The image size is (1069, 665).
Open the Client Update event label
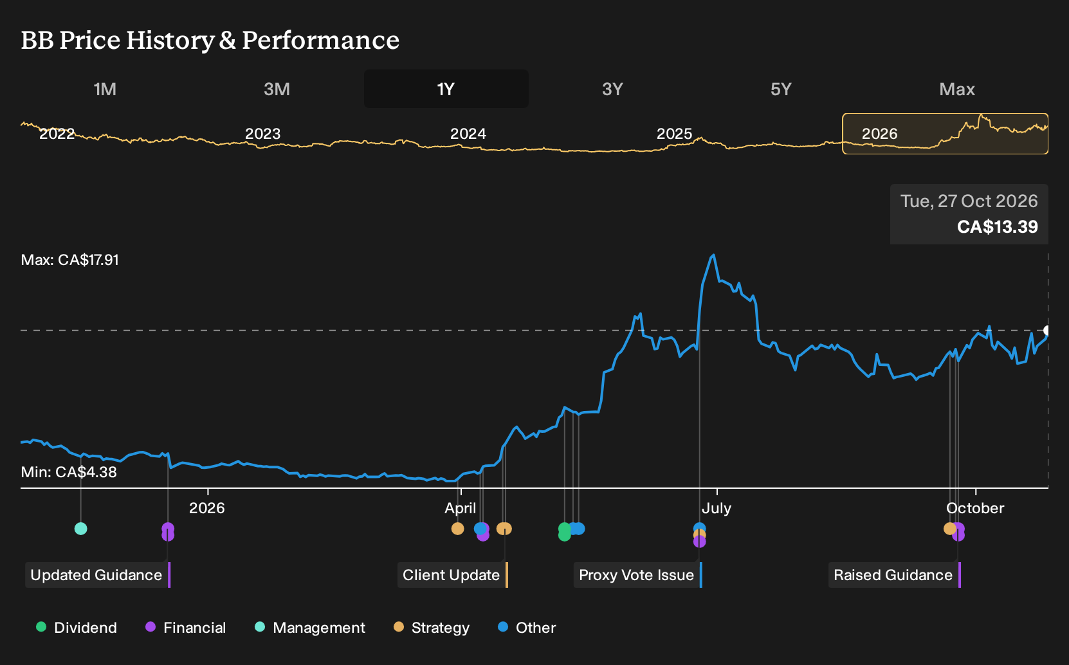click(x=453, y=575)
